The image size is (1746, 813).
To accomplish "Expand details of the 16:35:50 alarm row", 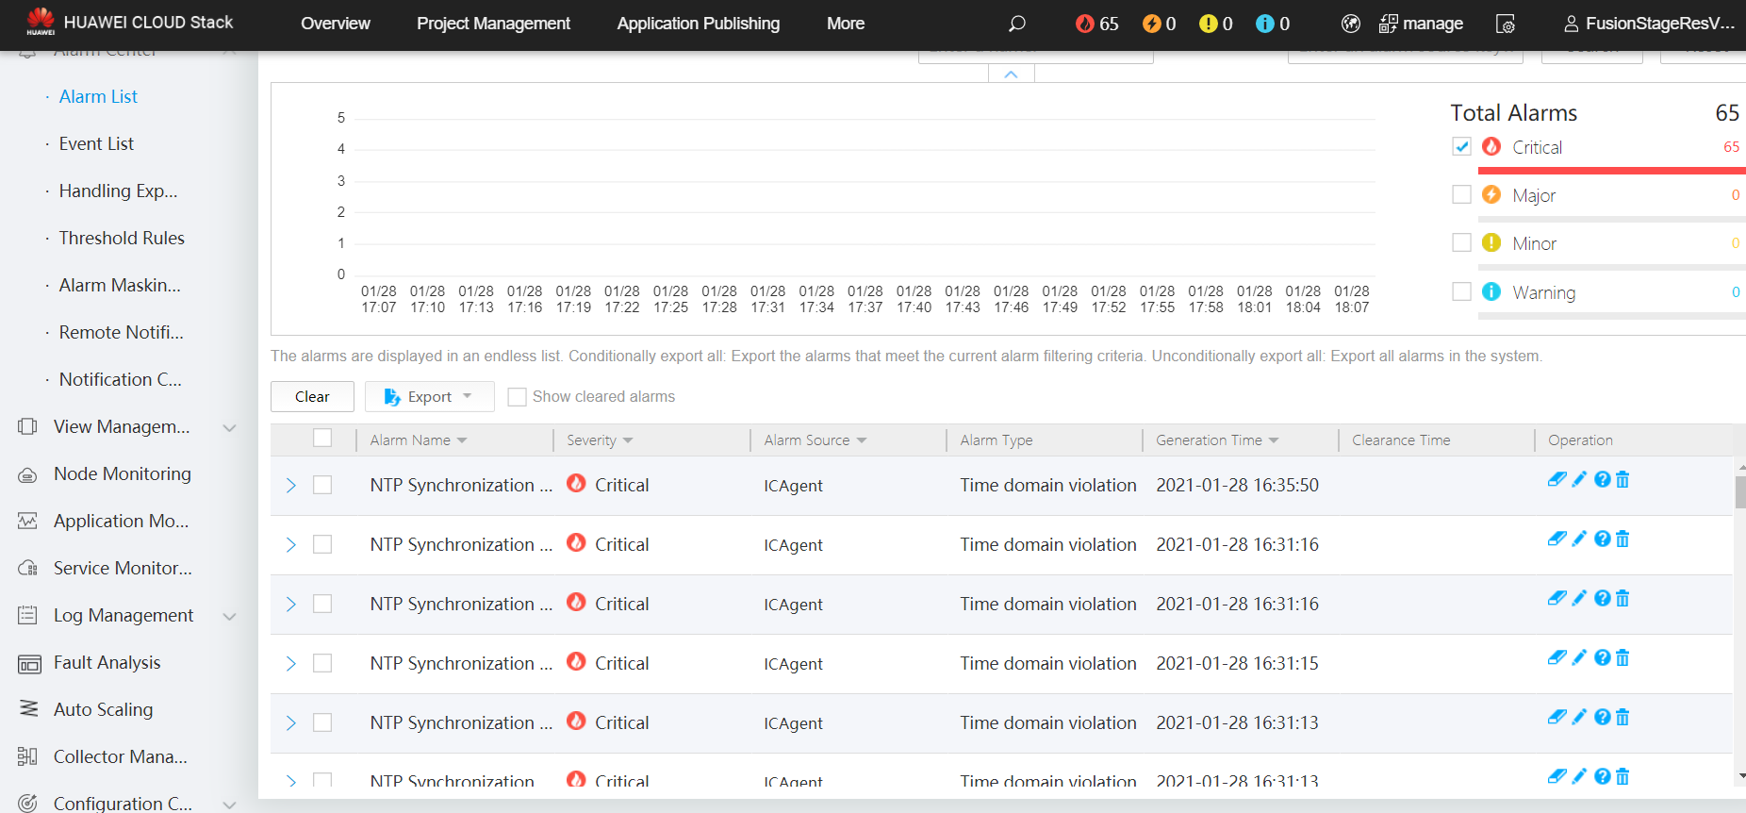I will coord(290,485).
